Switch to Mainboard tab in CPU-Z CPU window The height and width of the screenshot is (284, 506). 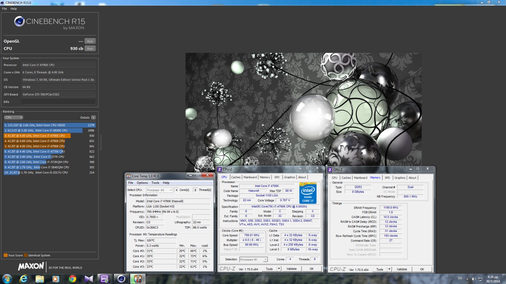[x=250, y=177]
